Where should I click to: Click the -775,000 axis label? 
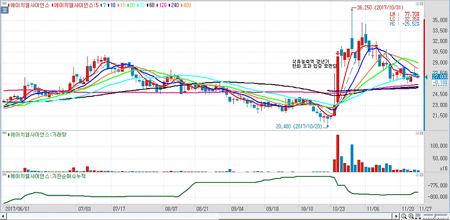[437, 186]
